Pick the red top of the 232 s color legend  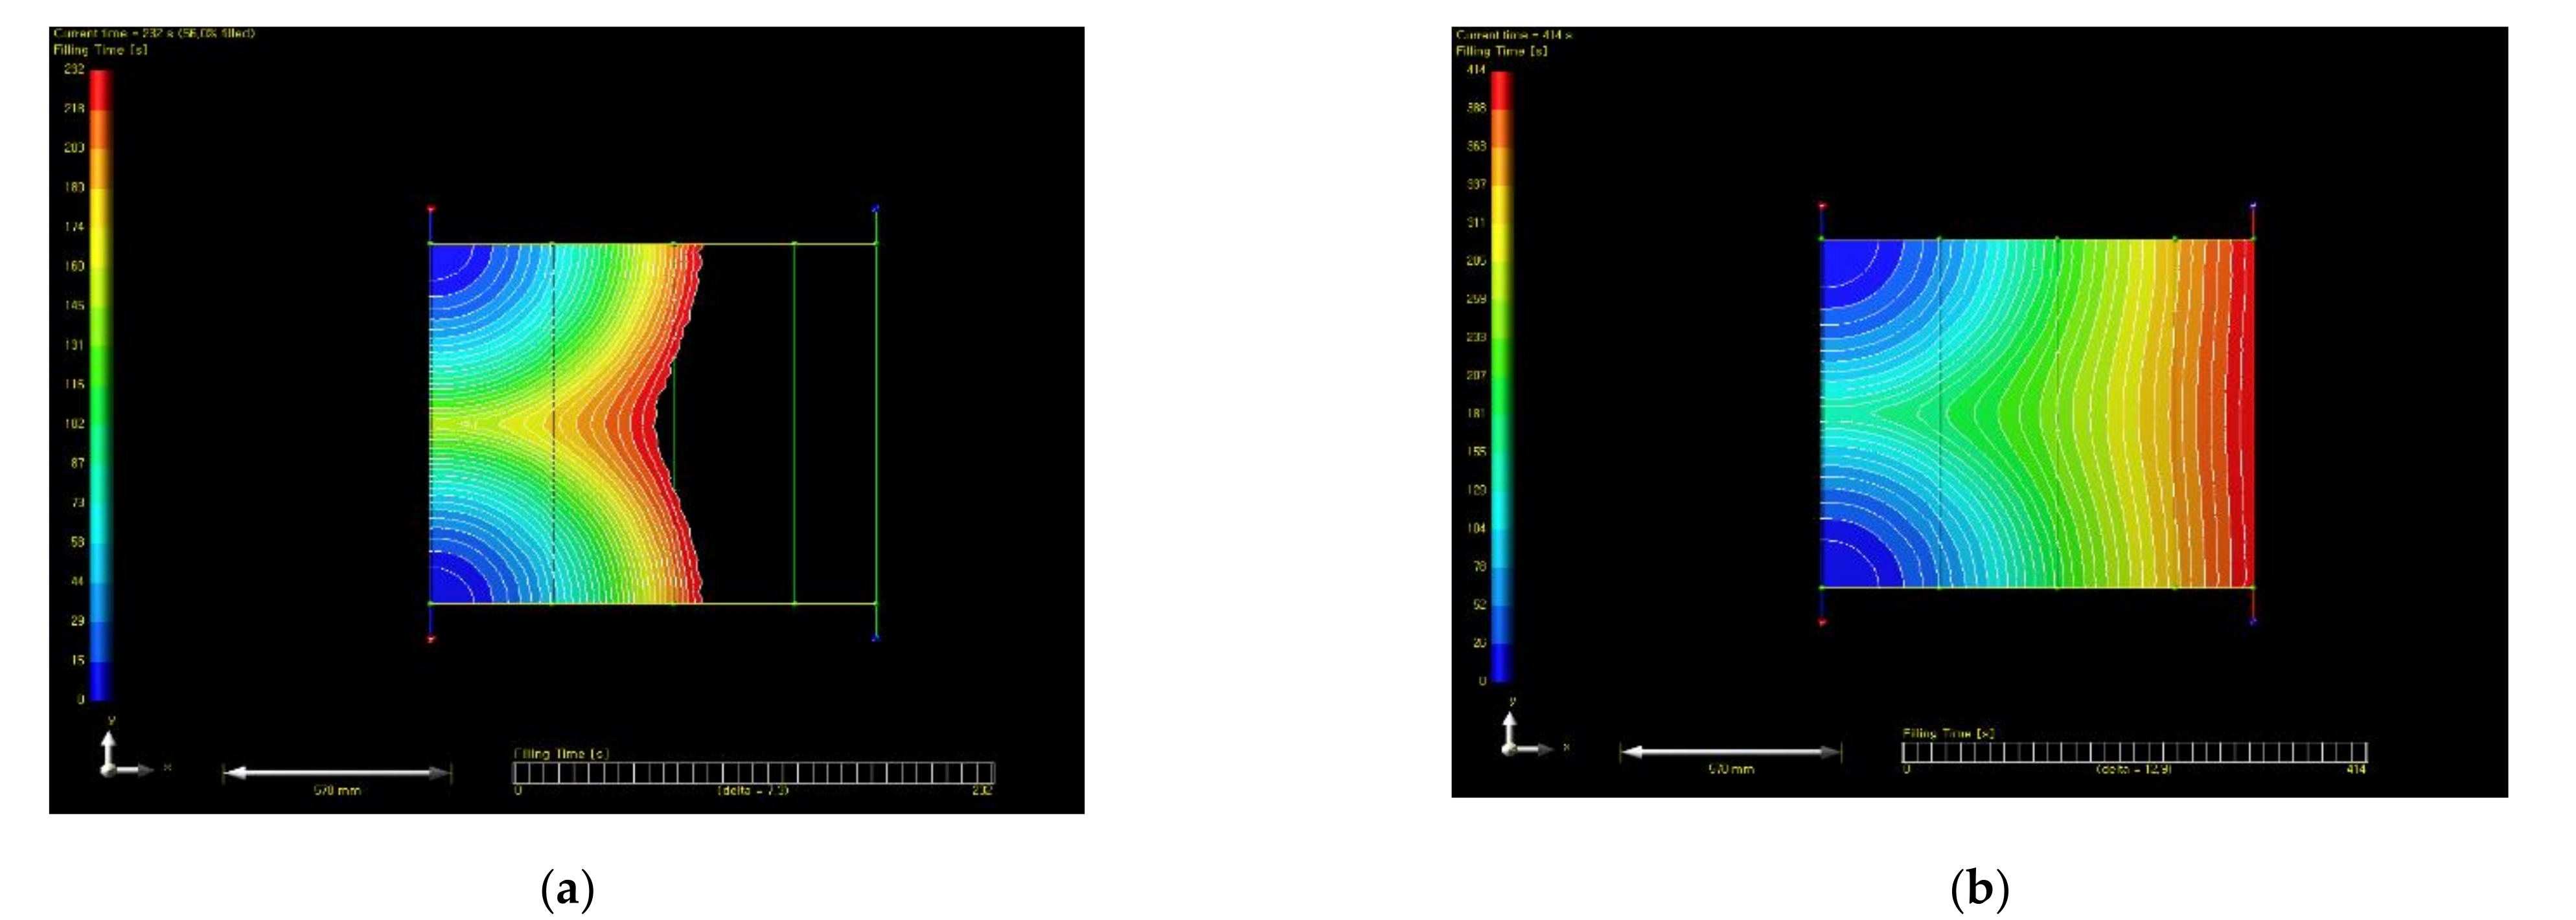tap(101, 85)
